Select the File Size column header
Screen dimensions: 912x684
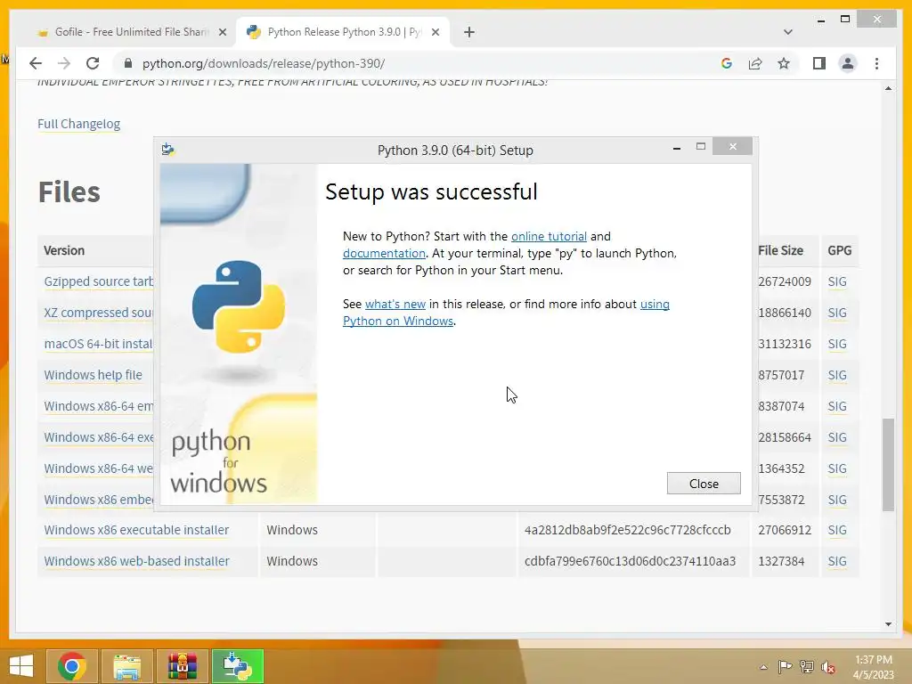[780, 250]
